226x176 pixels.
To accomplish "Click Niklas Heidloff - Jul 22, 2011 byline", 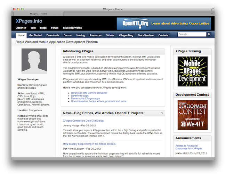I will pyautogui.click(x=191, y=153).
